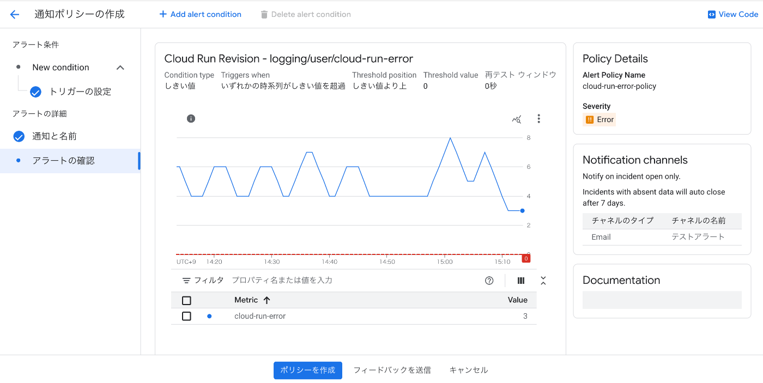Click the Delete alert condition button
The image size is (763, 383).
click(x=306, y=14)
